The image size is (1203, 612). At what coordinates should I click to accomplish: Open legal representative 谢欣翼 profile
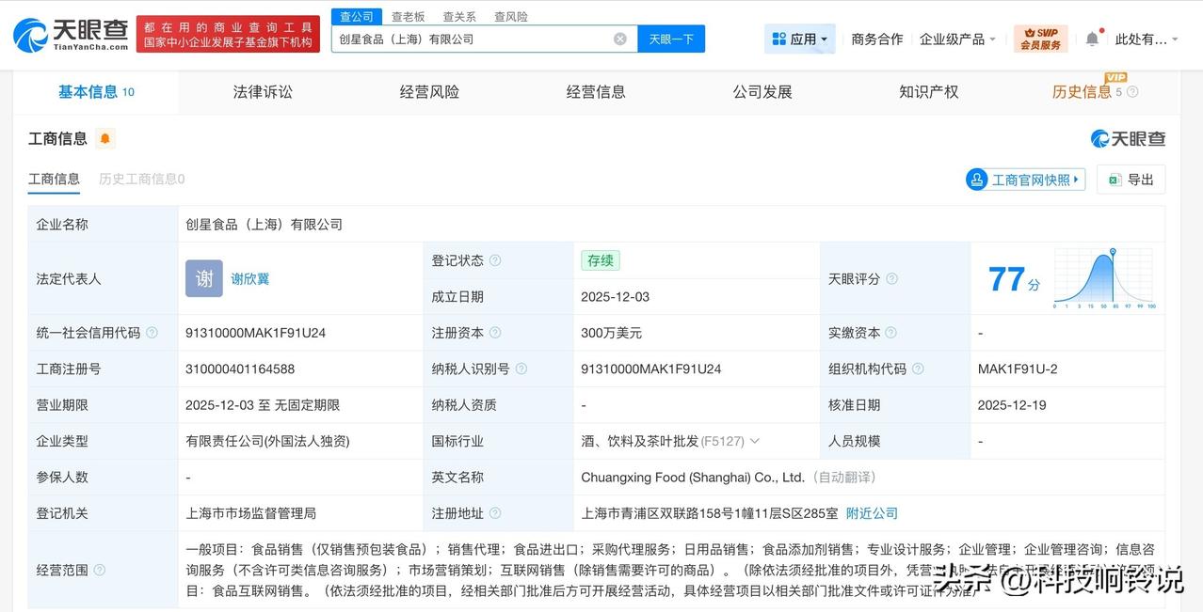[249, 278]
